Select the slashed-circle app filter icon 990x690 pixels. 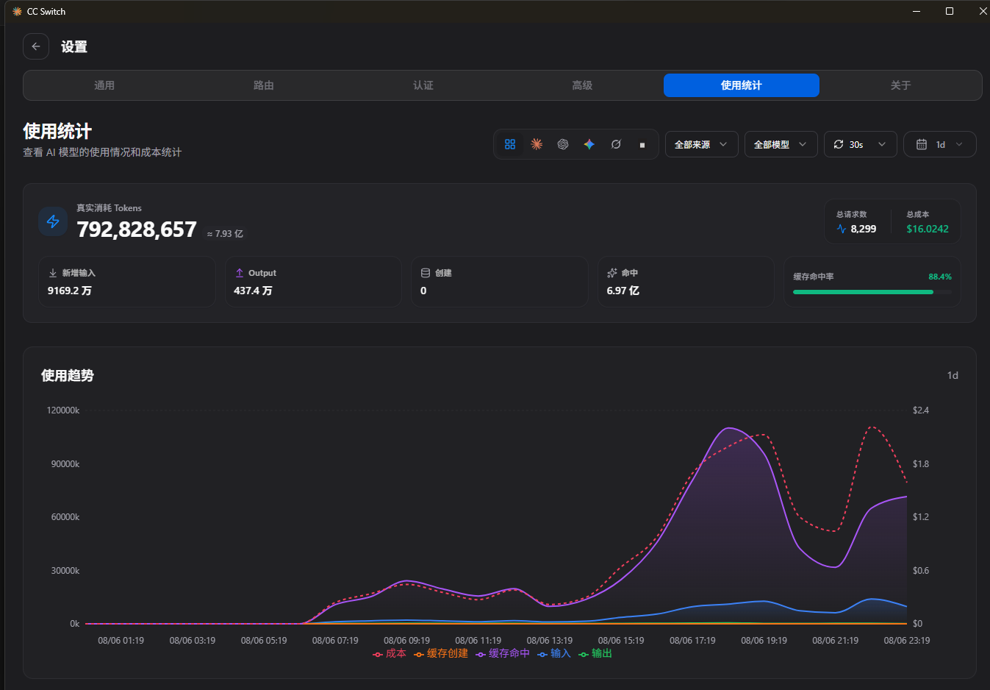(616, 144)
